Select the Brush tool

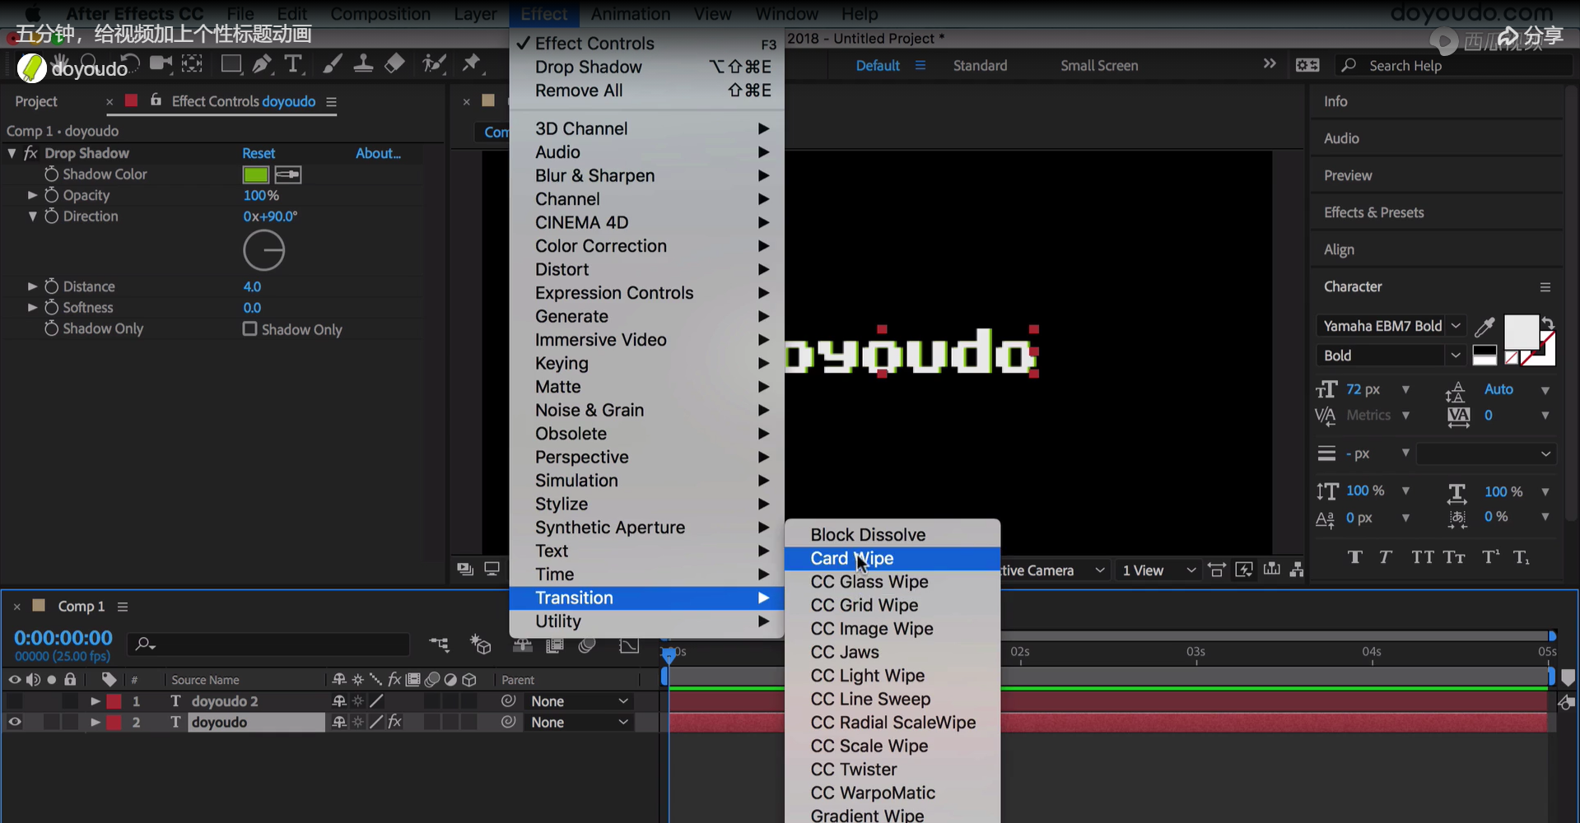pyautogui.click(x=332, y=64)
